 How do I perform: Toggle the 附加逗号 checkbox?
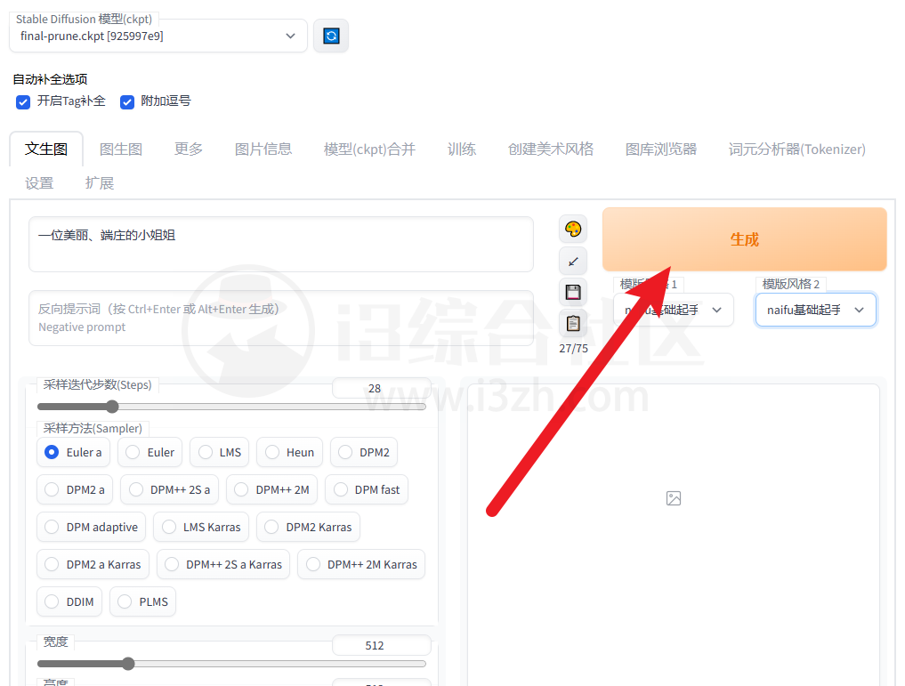point(127,102)
